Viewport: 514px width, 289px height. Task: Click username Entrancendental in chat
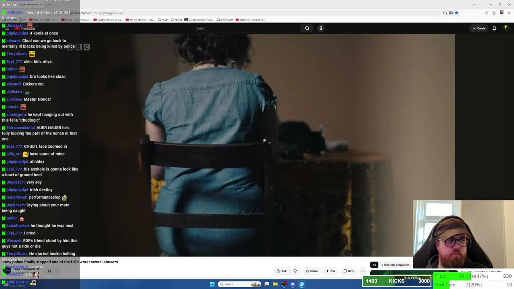pos(21,128)
